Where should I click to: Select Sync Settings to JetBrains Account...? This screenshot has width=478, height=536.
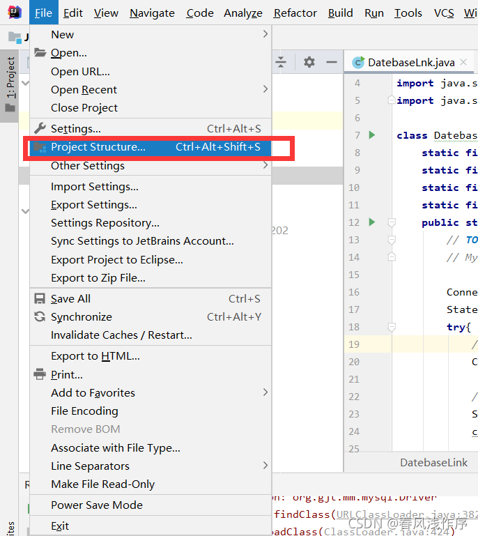coord(151,241)
